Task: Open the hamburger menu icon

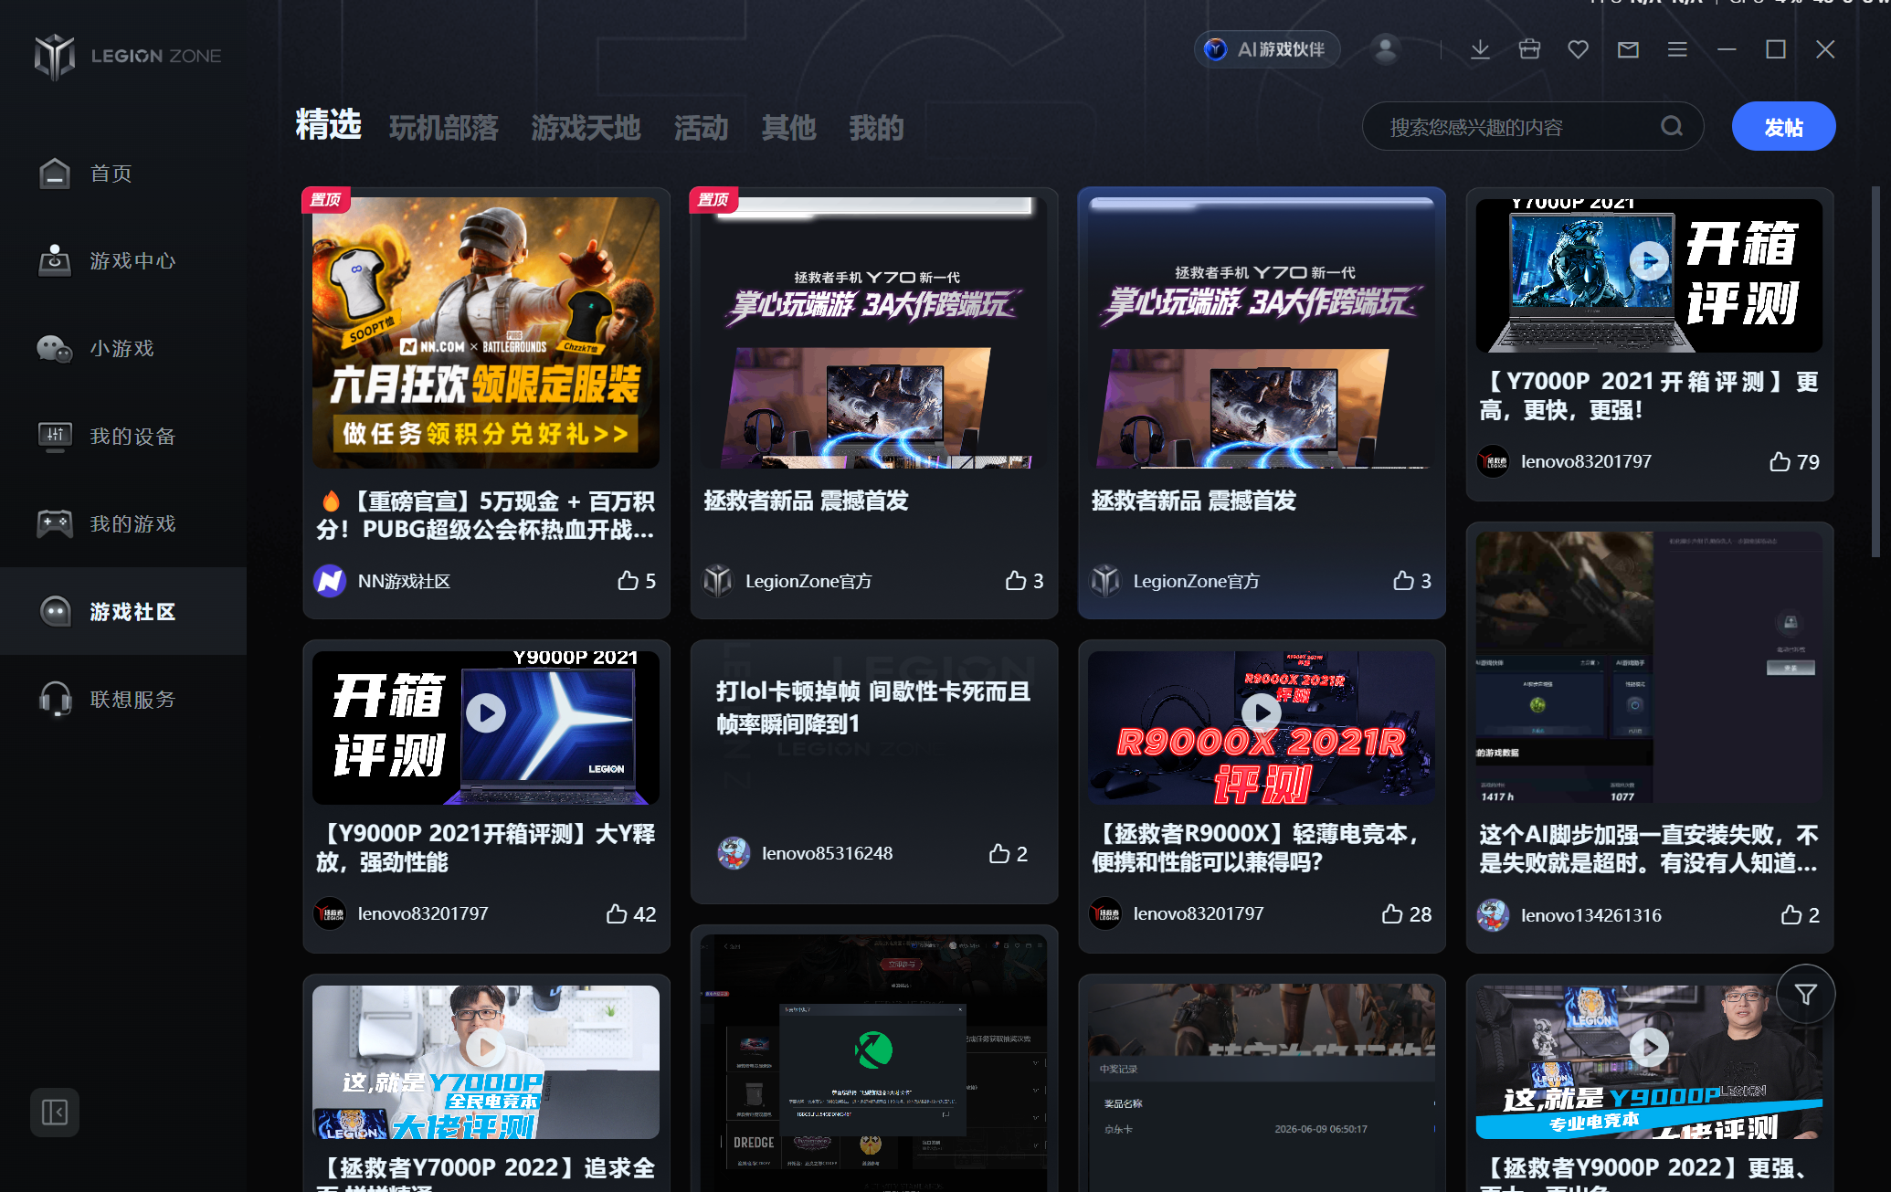Action: coord(1677,49)
